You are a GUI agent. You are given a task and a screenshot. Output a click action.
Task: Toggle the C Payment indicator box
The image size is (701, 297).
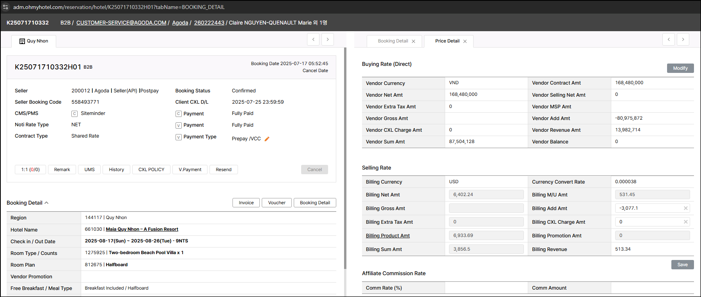[x=179, y=114]
